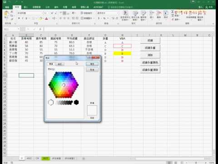Click the yellow Fill Color bucket icon
218x164 pixels.
coord(40,18)
